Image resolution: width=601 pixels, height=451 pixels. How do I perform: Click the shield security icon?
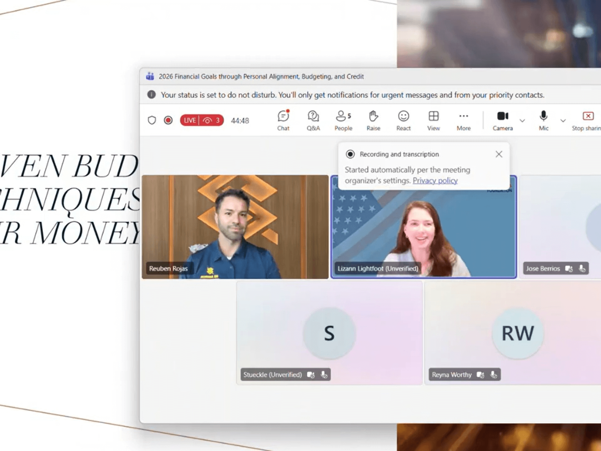(152, 120)
